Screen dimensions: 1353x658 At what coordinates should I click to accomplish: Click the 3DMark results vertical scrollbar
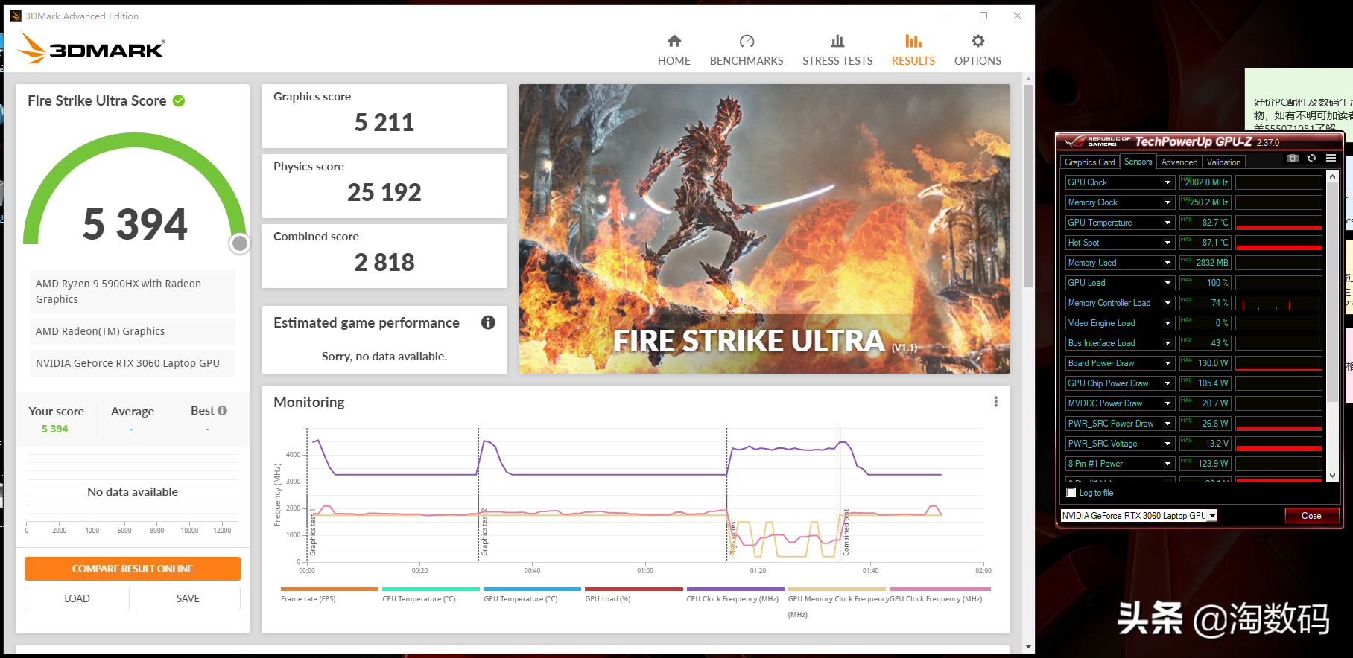(x=1029, y=186)
